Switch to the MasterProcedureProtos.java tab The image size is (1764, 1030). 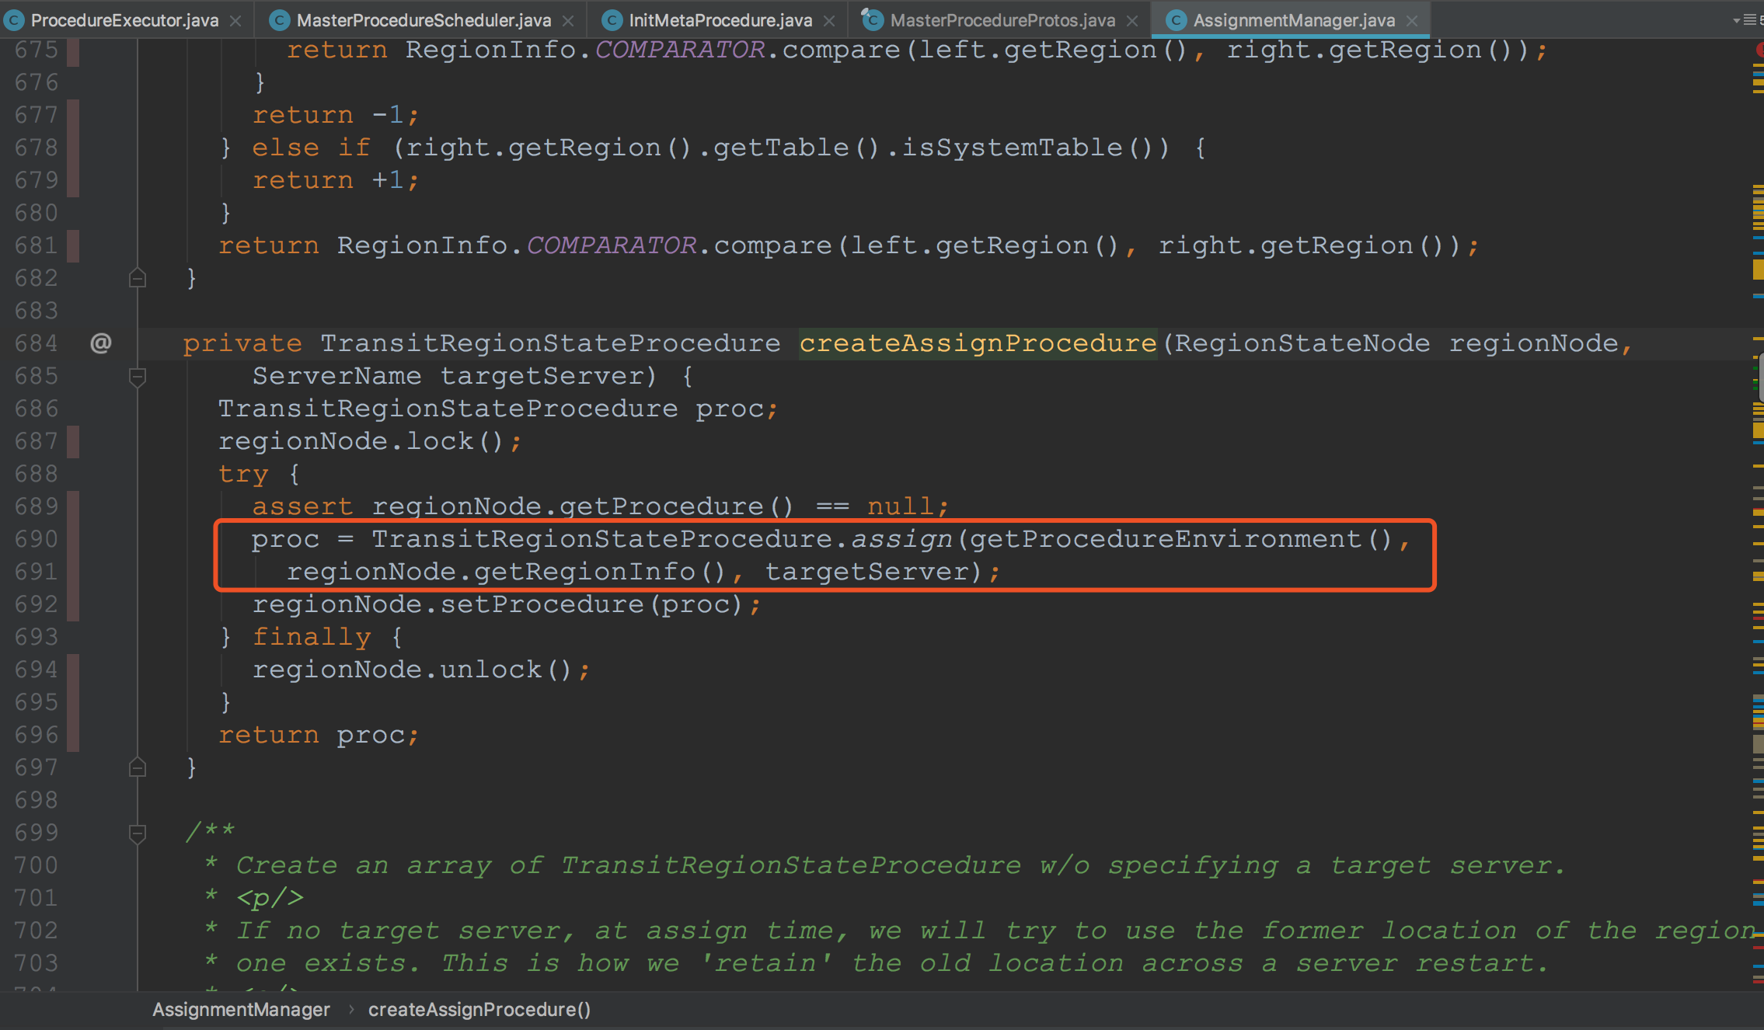click(x=1002, y=20)
